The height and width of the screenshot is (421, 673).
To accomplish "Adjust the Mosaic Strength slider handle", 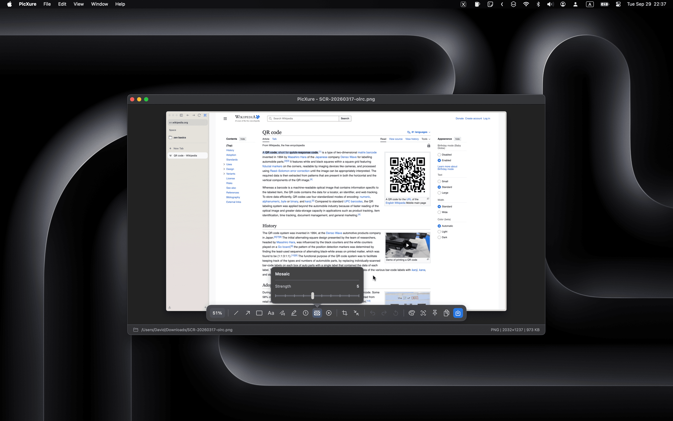I will [313, 296].
